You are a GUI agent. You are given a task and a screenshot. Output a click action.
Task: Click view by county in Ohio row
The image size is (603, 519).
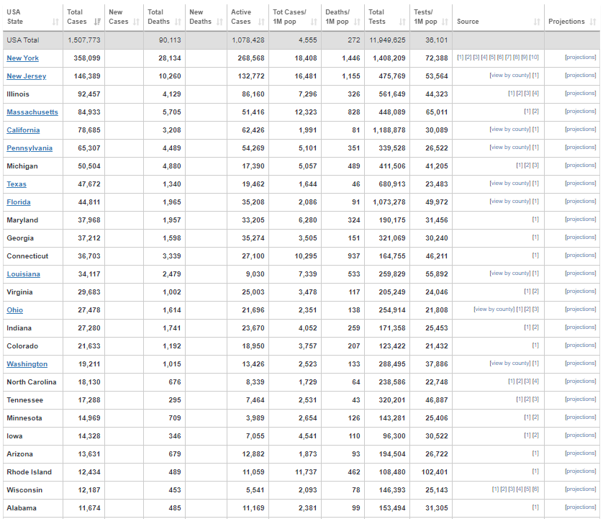tap(494, 310)
